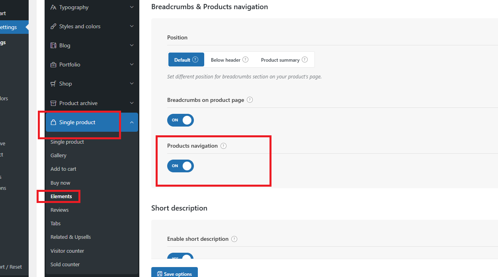Image resolution: width=498 pixels, height=277 pixels.
Task: Open the Tabs submenu item
Action: (56, 223)
